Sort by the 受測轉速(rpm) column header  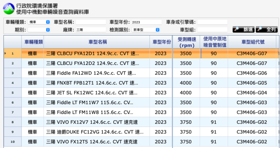point(186,42)
